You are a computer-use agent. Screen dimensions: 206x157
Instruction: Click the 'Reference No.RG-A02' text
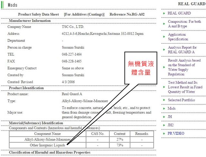127,14
